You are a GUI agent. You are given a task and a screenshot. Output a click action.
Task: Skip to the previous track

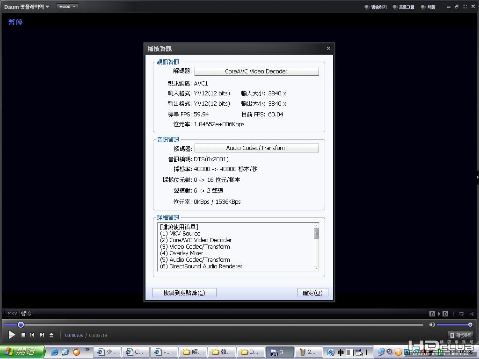tap(32, 335)
